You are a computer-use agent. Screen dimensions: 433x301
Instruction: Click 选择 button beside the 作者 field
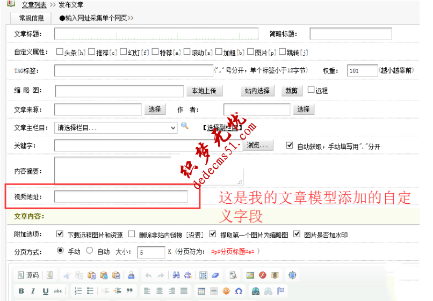(304, 109)
